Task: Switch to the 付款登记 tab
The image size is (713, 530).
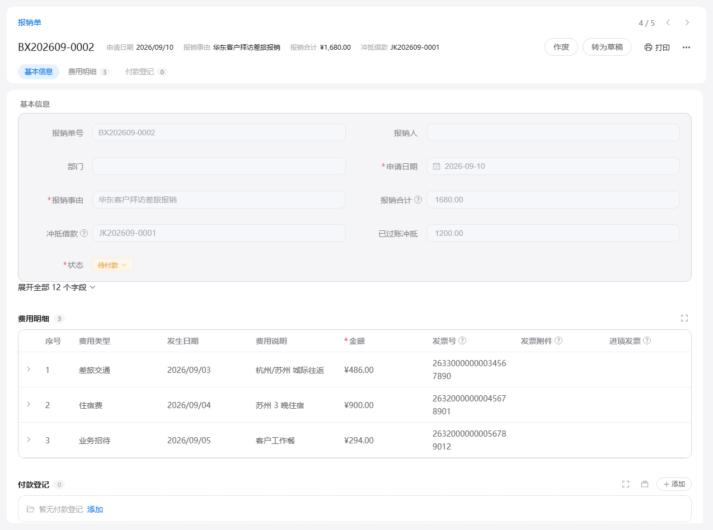Action: [146, 72]
